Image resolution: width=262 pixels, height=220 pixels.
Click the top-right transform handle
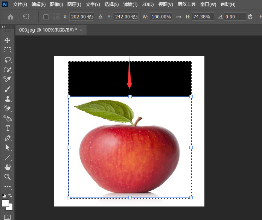click(191, 96)
